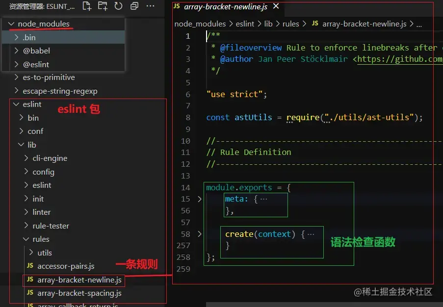Expand the escape-string-regexp folder
Image resolution: width=443 pixels, height=307 pixels.
coord(16,91)
